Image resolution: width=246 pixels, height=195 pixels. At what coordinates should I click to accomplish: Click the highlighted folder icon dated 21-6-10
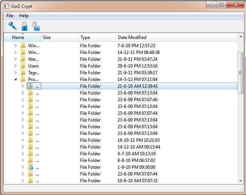click(x=30, y=86)
